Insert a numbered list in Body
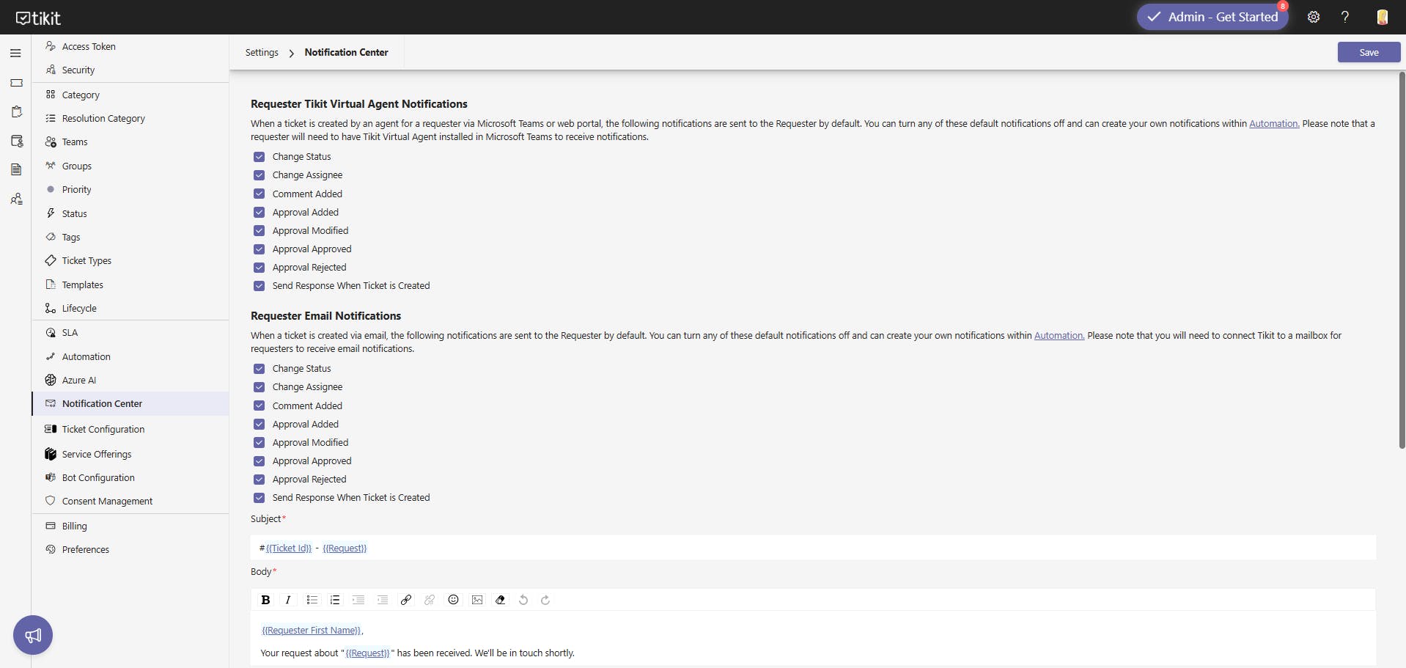Screen dimensions: 1406x668 pyautogui.click(x=335, y=600)
